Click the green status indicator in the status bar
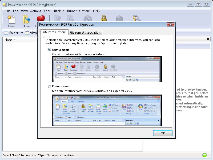The height and width of the screenshot is (160, 213). (204, 155)
